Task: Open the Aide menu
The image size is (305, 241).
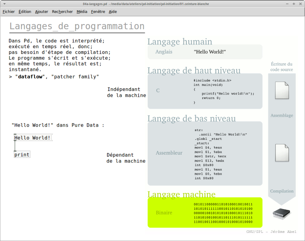Action: (x=113, y=12)
